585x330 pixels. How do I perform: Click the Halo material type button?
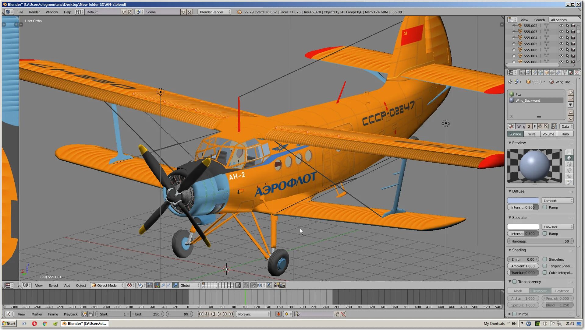[x=565, y=134]
